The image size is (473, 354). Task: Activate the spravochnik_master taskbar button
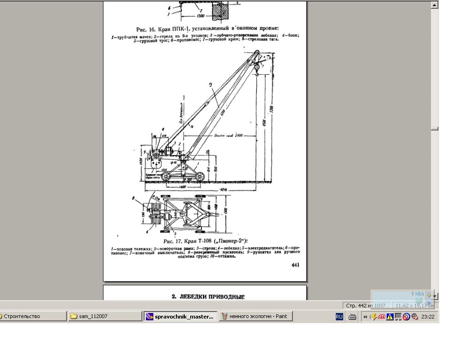(x=180, y=316)
